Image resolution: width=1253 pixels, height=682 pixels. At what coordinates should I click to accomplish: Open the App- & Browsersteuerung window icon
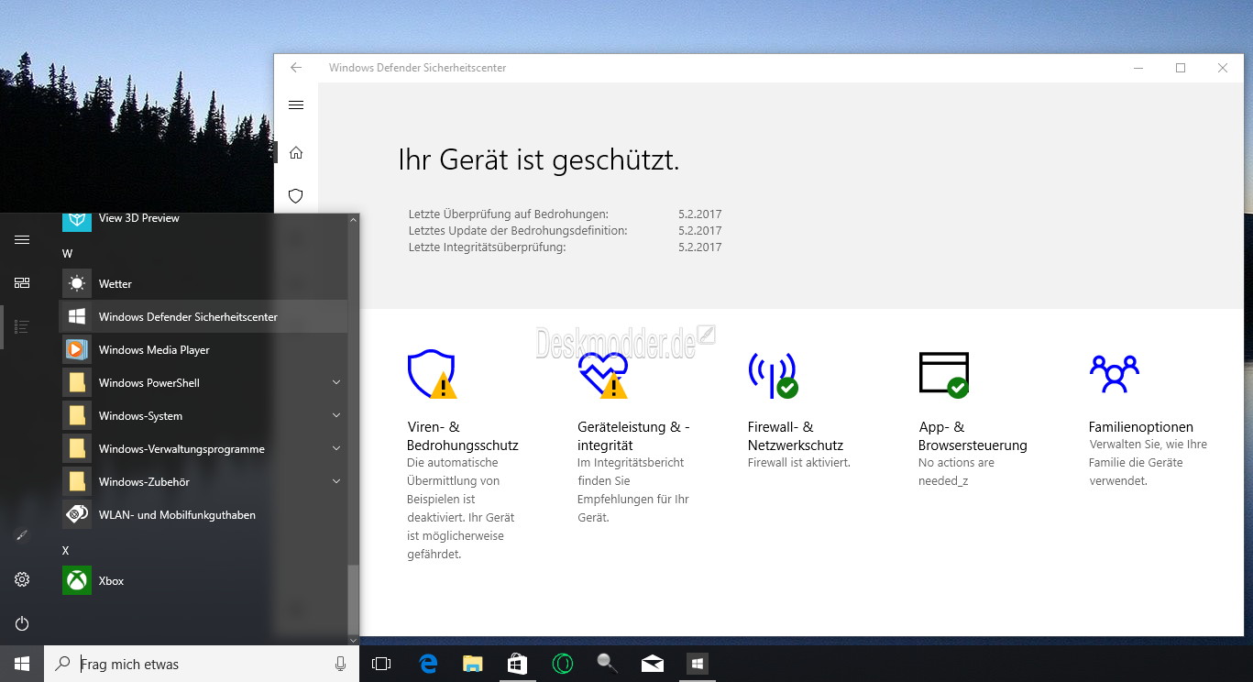[x=943, y=375]
